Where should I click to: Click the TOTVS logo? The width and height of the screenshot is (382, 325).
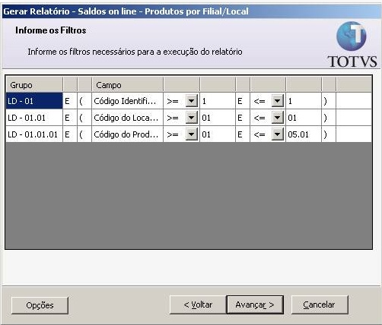pos(352,45)
